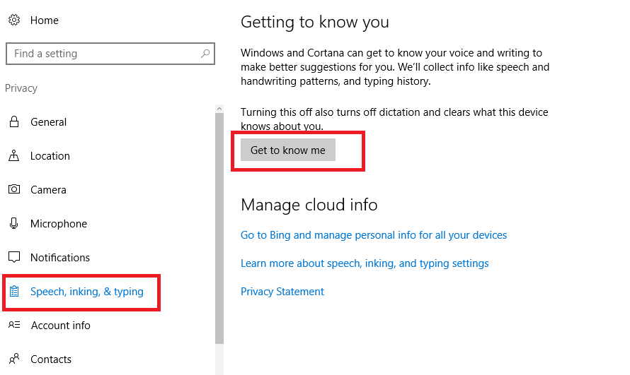Open the Privacy Statement link

coord(282,292)
